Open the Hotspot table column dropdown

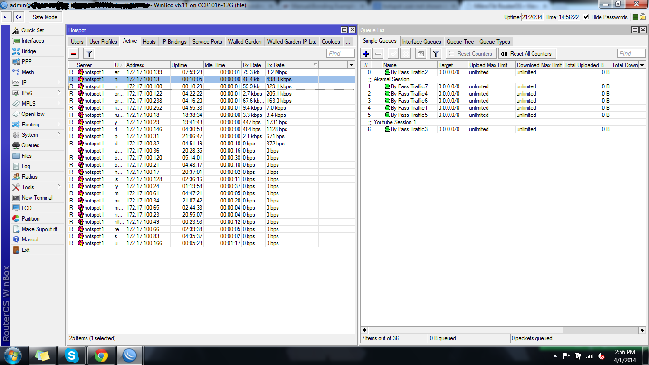coord(351,65)
